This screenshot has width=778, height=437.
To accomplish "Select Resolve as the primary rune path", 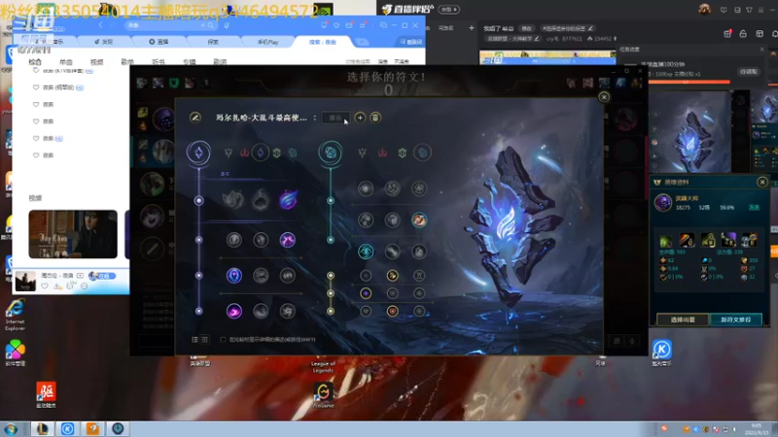I will point(277,153).
